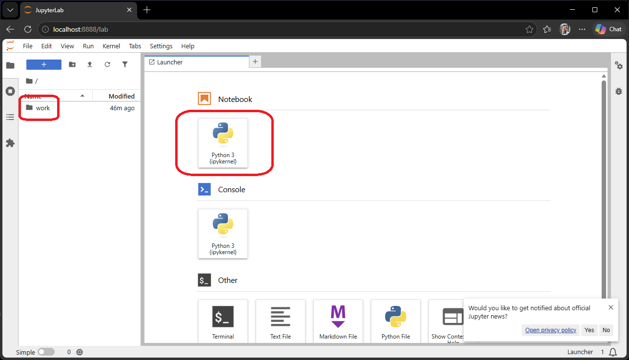The width and height of the screenshot is (629, 360).
Task: Create a new folder in file browser
Action: tap(72, 64)
